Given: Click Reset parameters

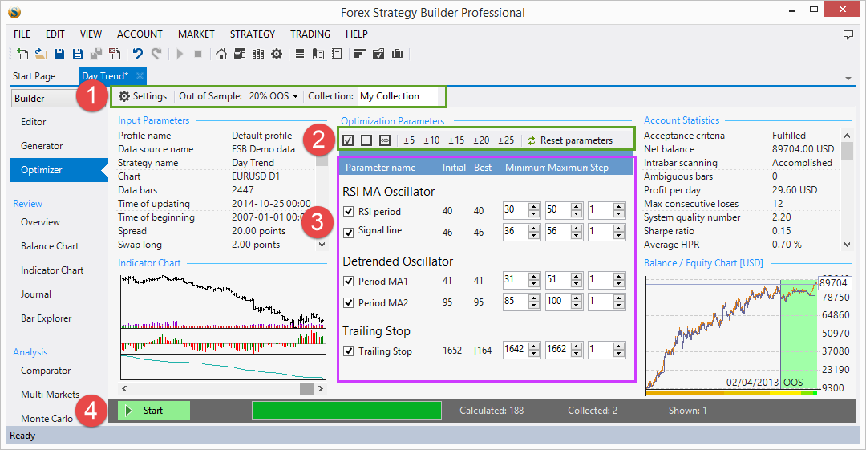Looking at the screenshot, I should [569, 140].
